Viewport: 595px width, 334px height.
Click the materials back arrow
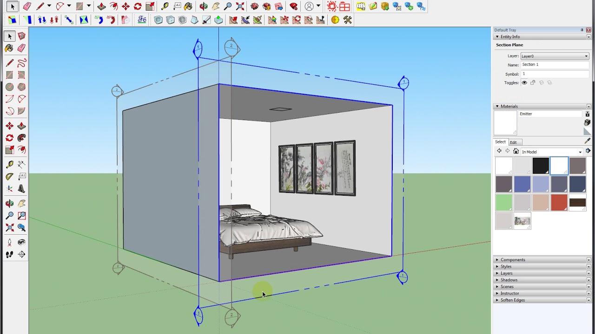coord(499,151)
